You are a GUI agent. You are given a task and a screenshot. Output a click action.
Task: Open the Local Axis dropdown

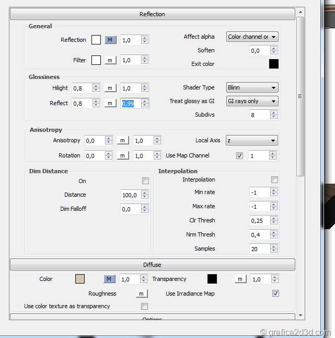coord(251,140)
